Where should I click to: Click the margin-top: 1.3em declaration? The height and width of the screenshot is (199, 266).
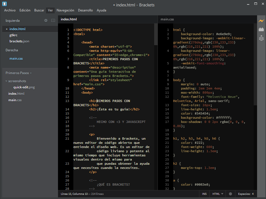point(198,168)
